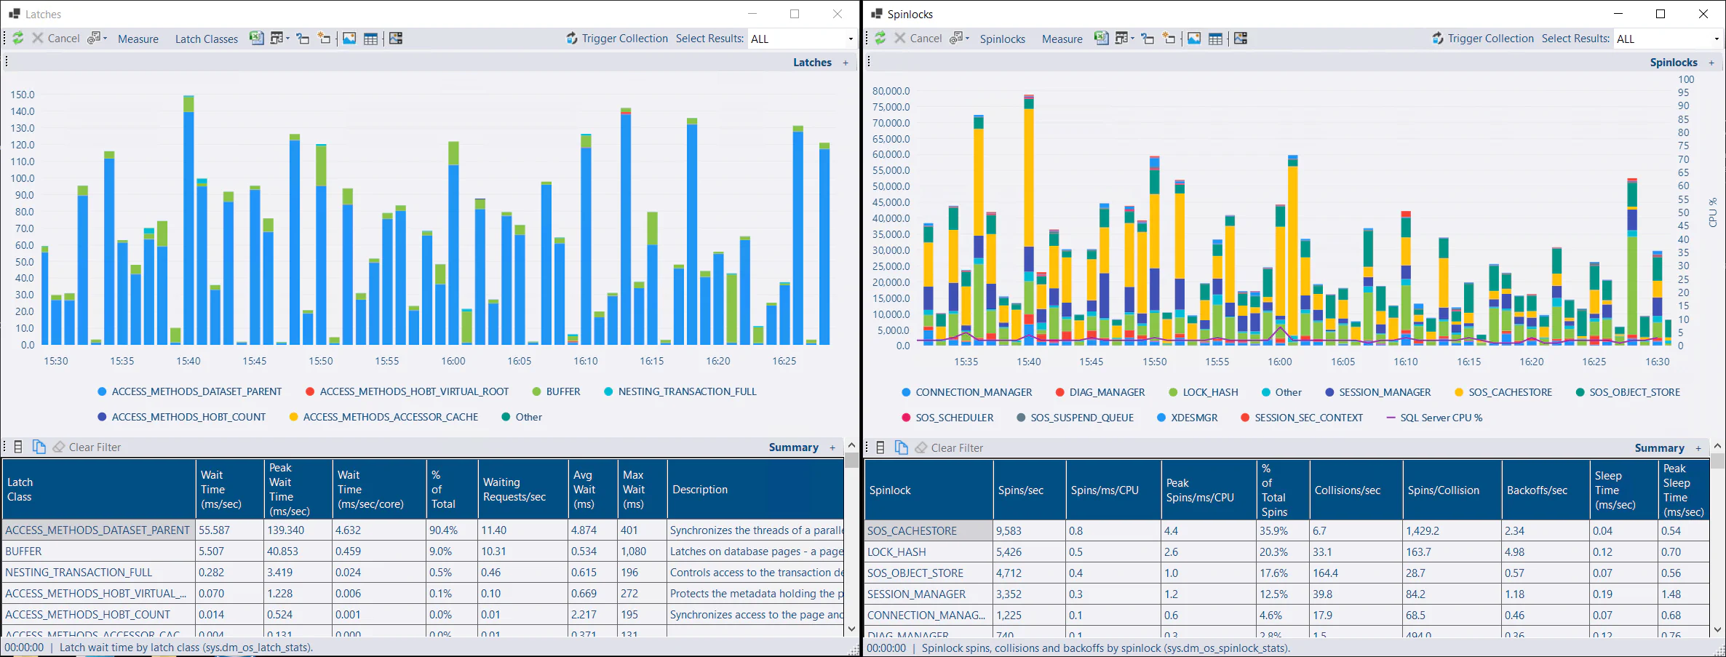Click the green refresh icon in Latches window
This screenshot has width=1726, height=657.
18,39
